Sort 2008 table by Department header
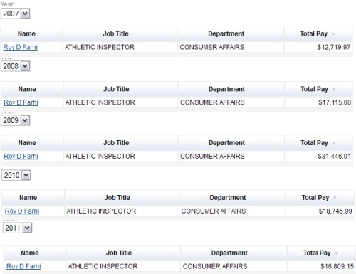 click(226, 89)
